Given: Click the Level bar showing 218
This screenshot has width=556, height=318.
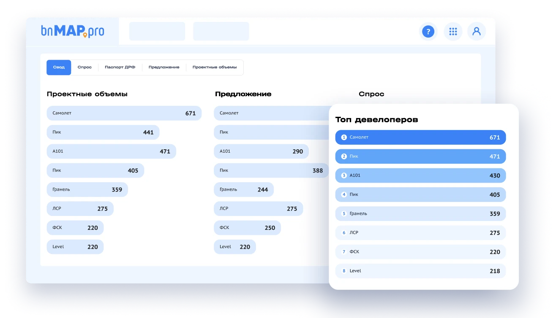Looking at the screenshot, I should (420, 271).
